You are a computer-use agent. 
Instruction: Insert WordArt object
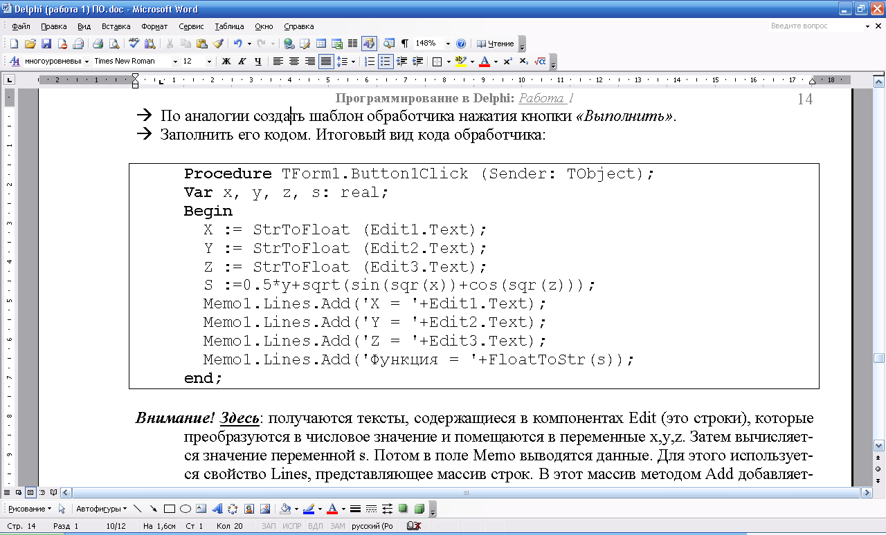tap(217, 509)
